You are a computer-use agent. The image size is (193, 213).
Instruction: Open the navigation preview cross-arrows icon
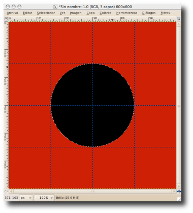[x=179, y=192]
